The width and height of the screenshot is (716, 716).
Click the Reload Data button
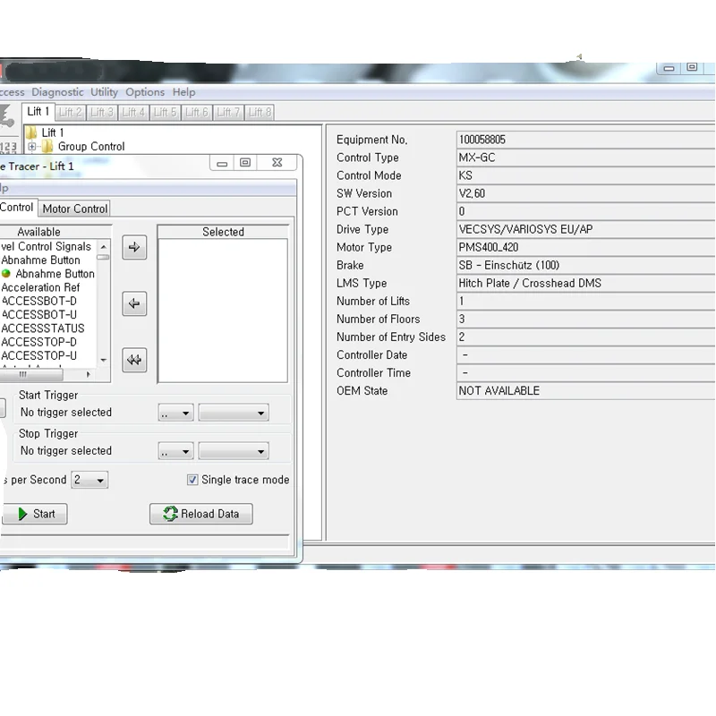(200, 514)
